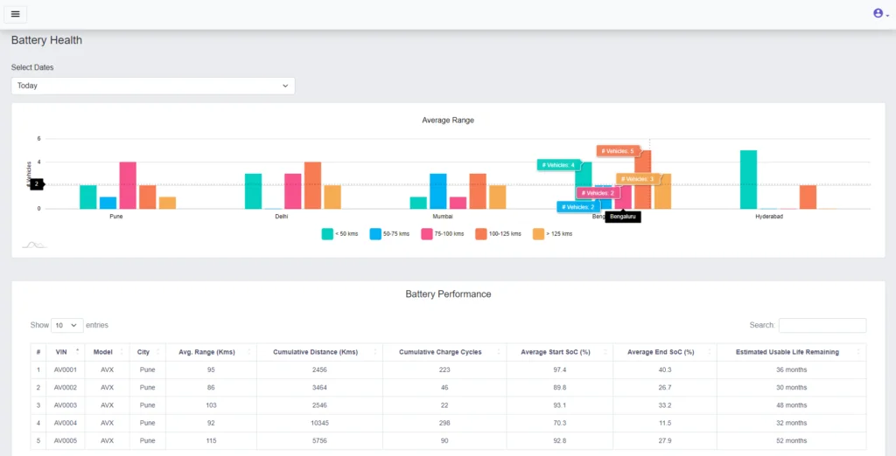
Task: Expand the show entries count dropdown
Action: (x=67, y=325)
